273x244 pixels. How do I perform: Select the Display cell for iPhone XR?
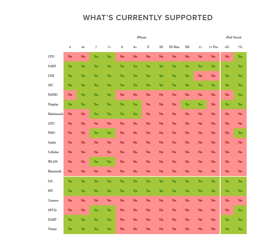[x=187, y=104]
